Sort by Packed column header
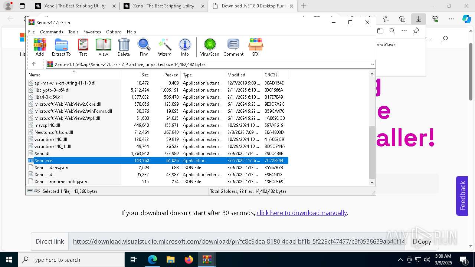The height and width of the screenshot is (267, 475). pyautogui.click(x=166, y=75)
